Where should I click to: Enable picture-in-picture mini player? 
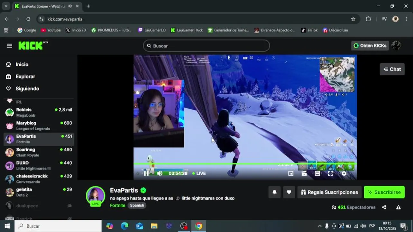tap(291, 173)
